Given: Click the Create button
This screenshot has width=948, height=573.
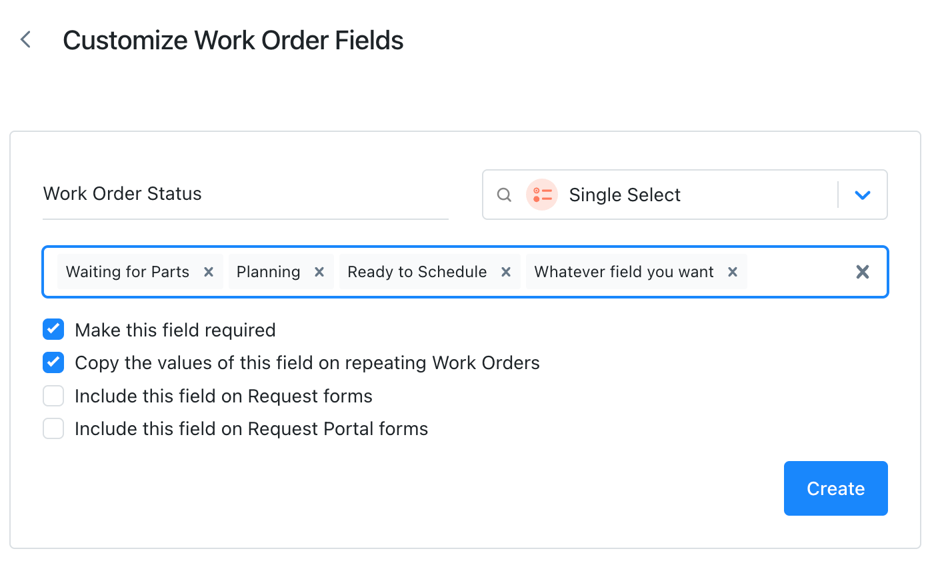Looking at the screenshot, I should point(835,488).
